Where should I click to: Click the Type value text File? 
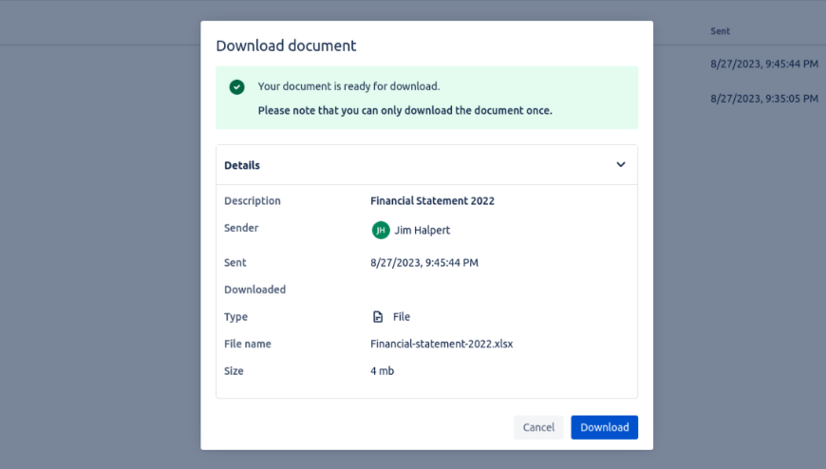402,317
